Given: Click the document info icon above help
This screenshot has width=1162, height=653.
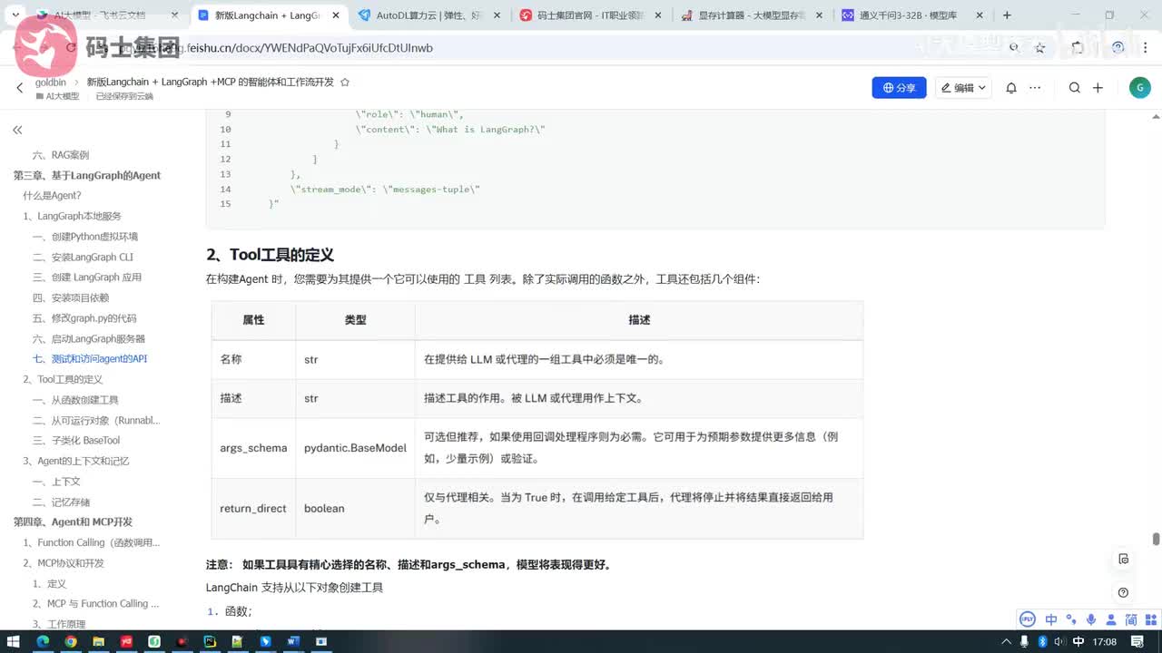Looking at the screenshot, I should click(1123, 559).
